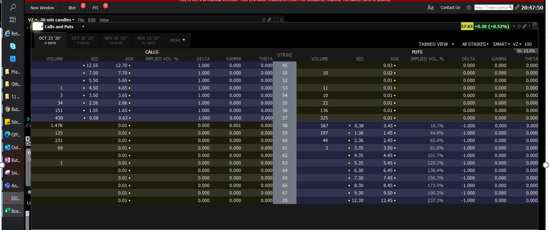Select the OCT 30 '20 expiration tab
Image resolution: width=549 pixels, height=230 pixels.
pos(83,40)
